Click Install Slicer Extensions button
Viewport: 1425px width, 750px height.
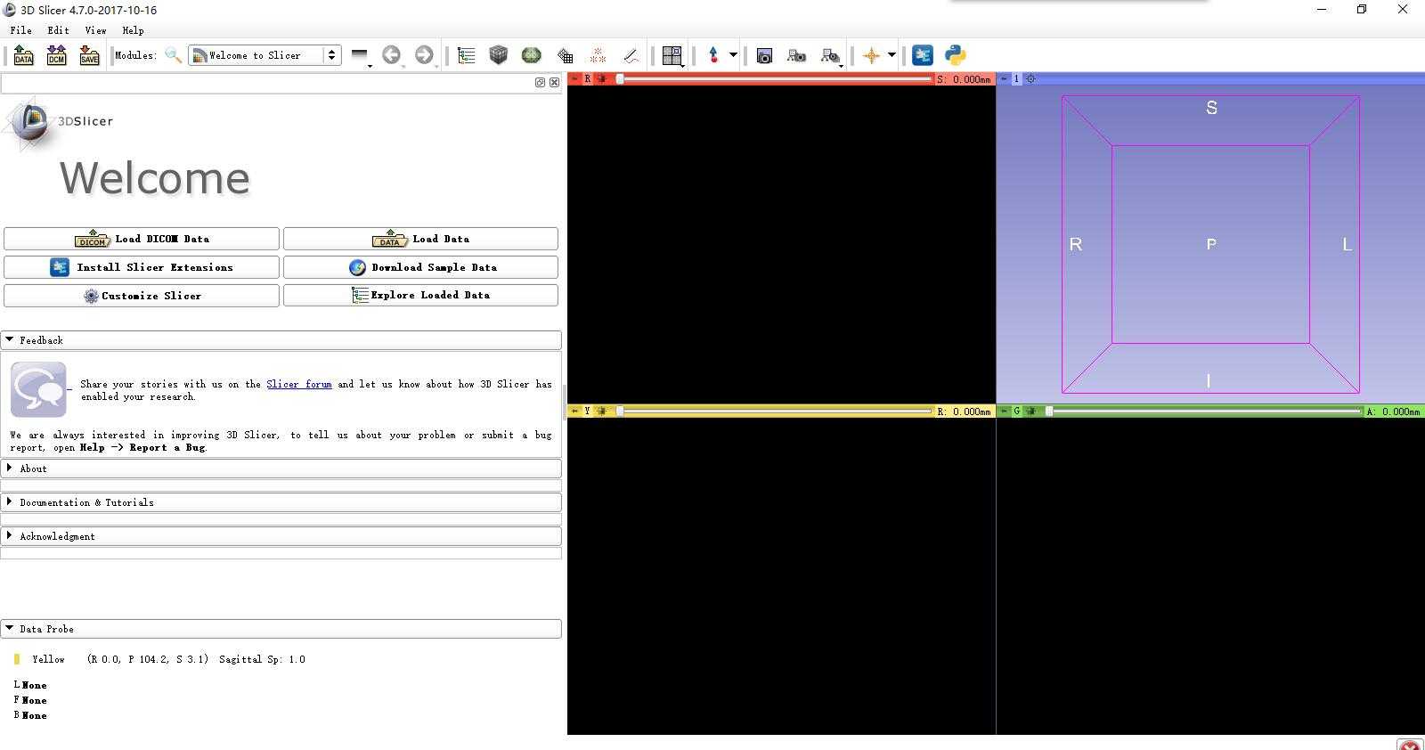(x=142, y=267)
